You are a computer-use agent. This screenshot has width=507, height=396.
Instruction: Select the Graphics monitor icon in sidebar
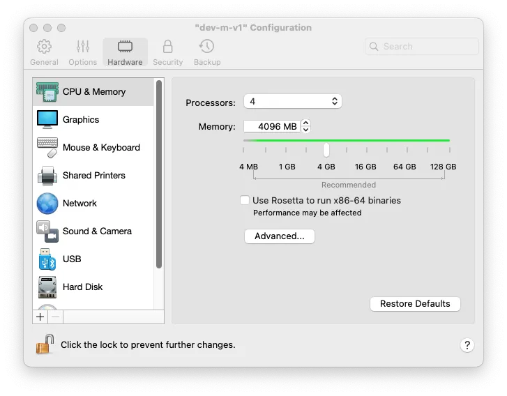point(47,119)
